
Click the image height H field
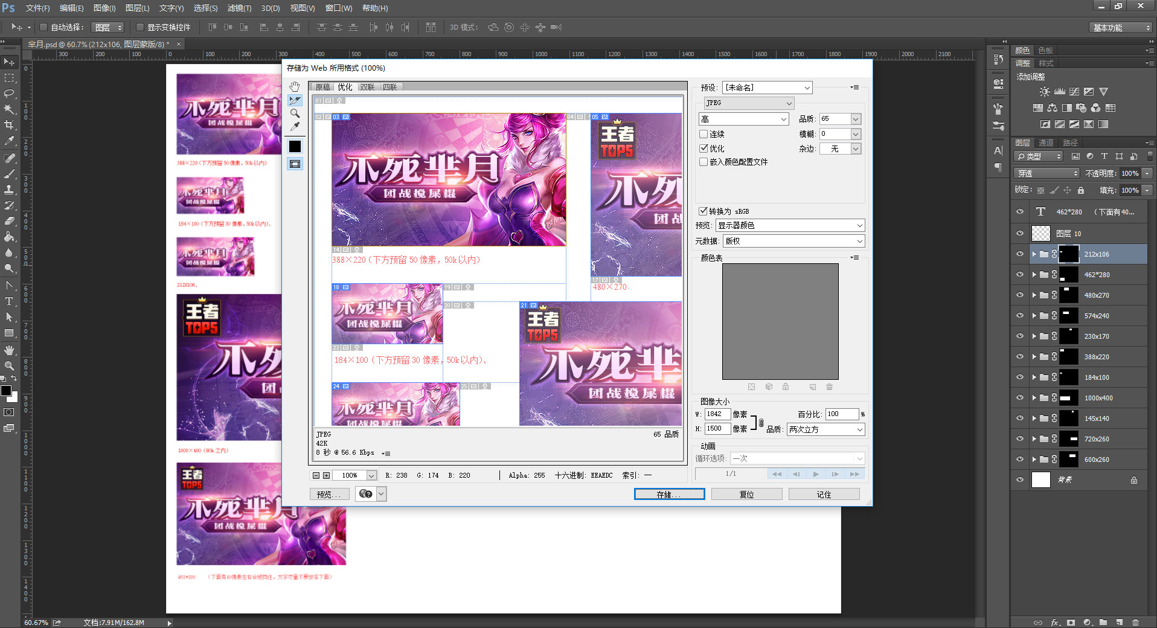[717, 429]
